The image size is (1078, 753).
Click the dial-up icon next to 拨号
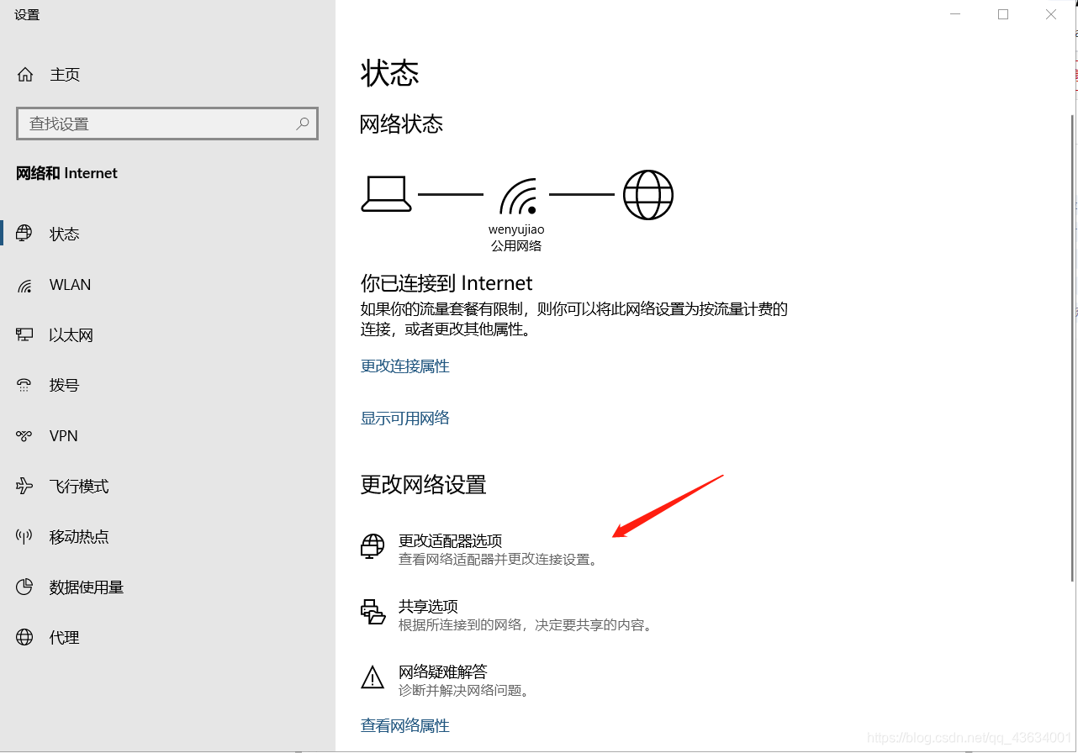click(24, 385)
